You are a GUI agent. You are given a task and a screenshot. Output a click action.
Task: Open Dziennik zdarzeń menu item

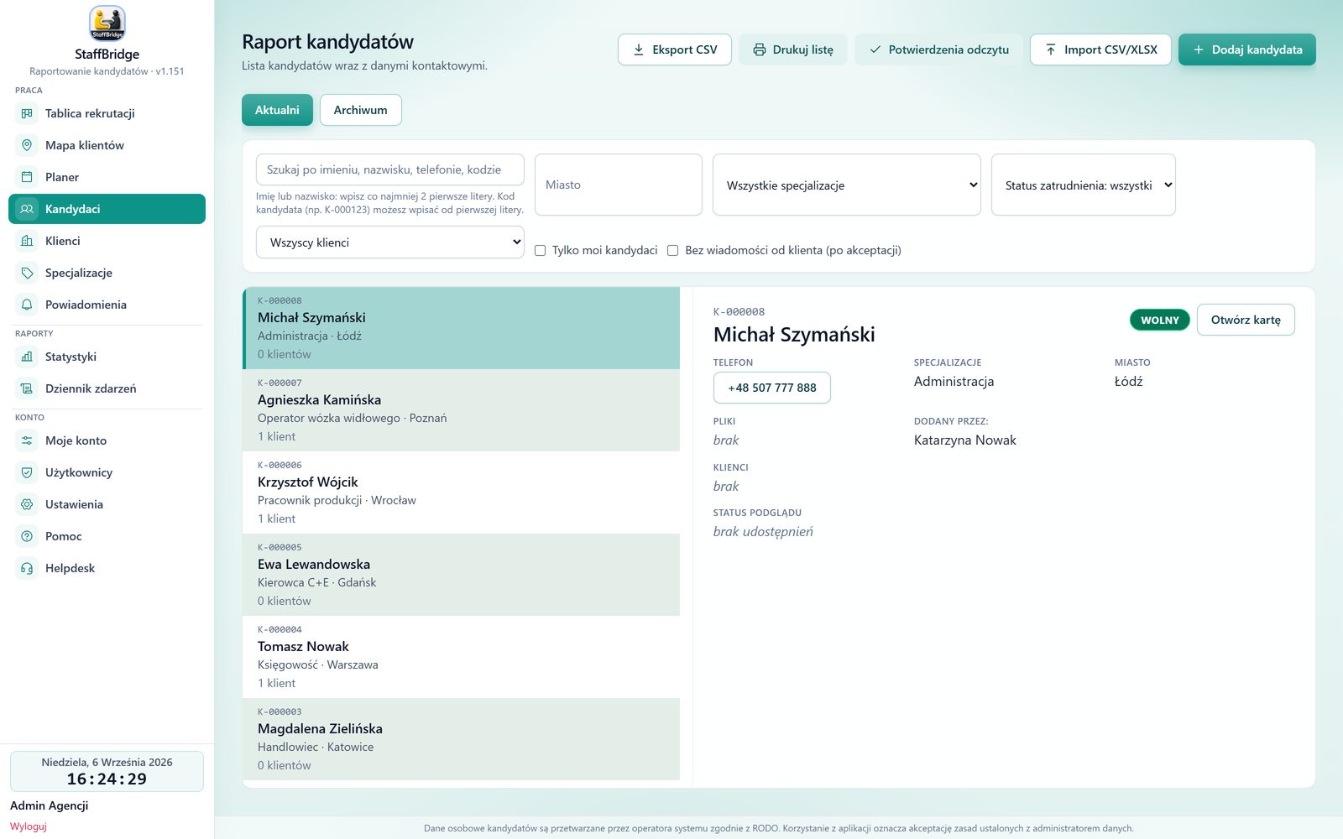[x=107, y=388]
